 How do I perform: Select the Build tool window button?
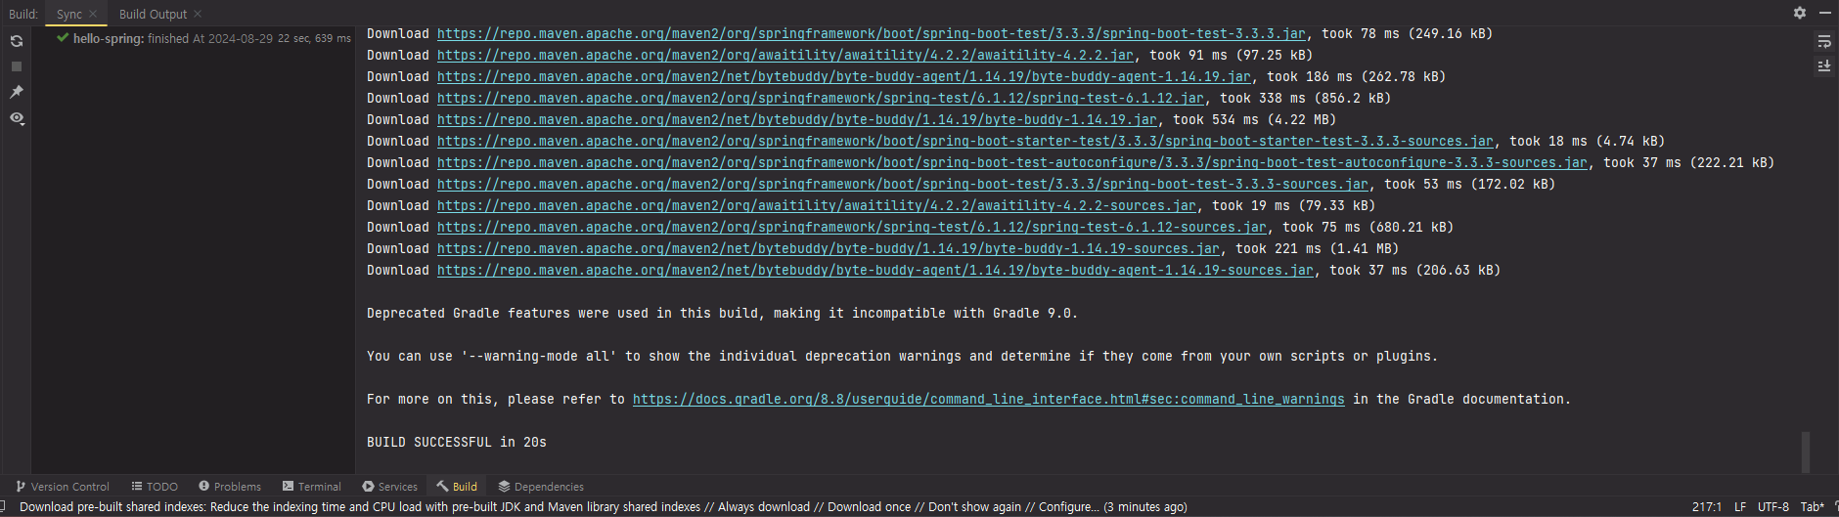[x=457, y=486]
